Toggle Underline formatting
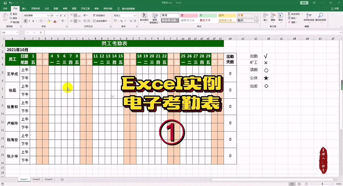This screenshot has height=186, width=343. 33,21
